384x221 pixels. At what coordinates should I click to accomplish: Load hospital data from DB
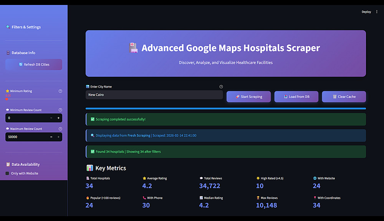(296, 97)
